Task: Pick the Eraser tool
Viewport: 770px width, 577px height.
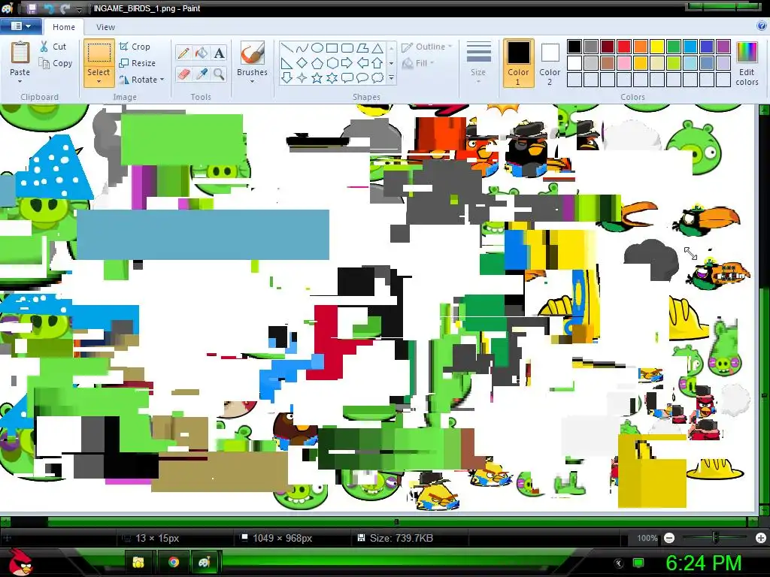Action: point(183,74)
